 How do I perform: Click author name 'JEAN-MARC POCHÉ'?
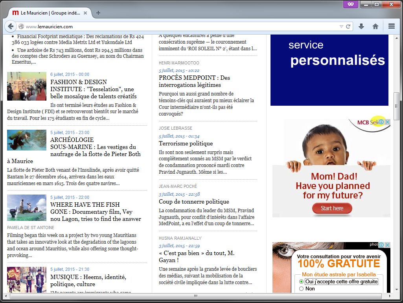click(x=178, y=186)
